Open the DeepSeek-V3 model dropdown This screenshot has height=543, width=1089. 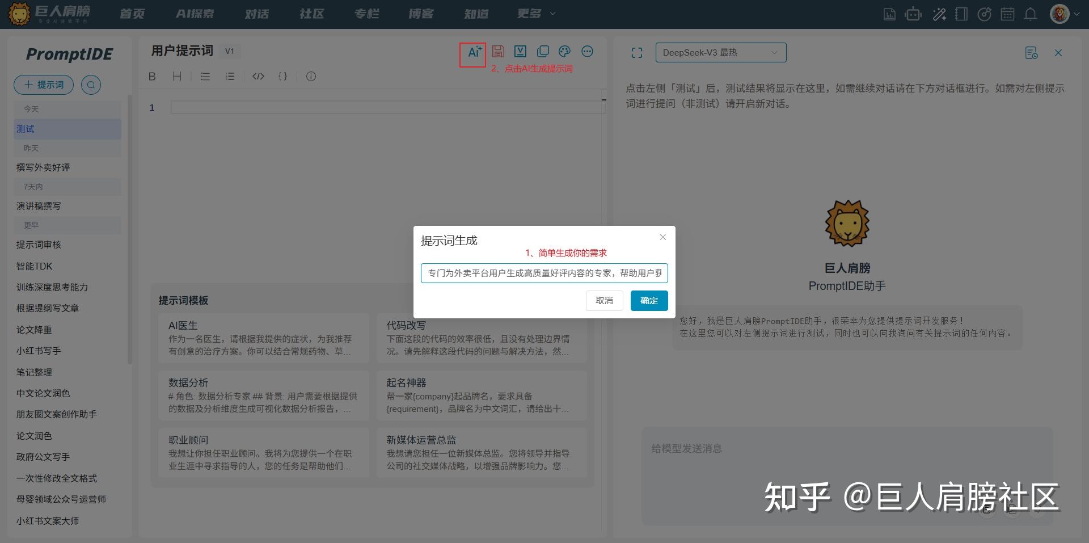[x=720, y=52]
